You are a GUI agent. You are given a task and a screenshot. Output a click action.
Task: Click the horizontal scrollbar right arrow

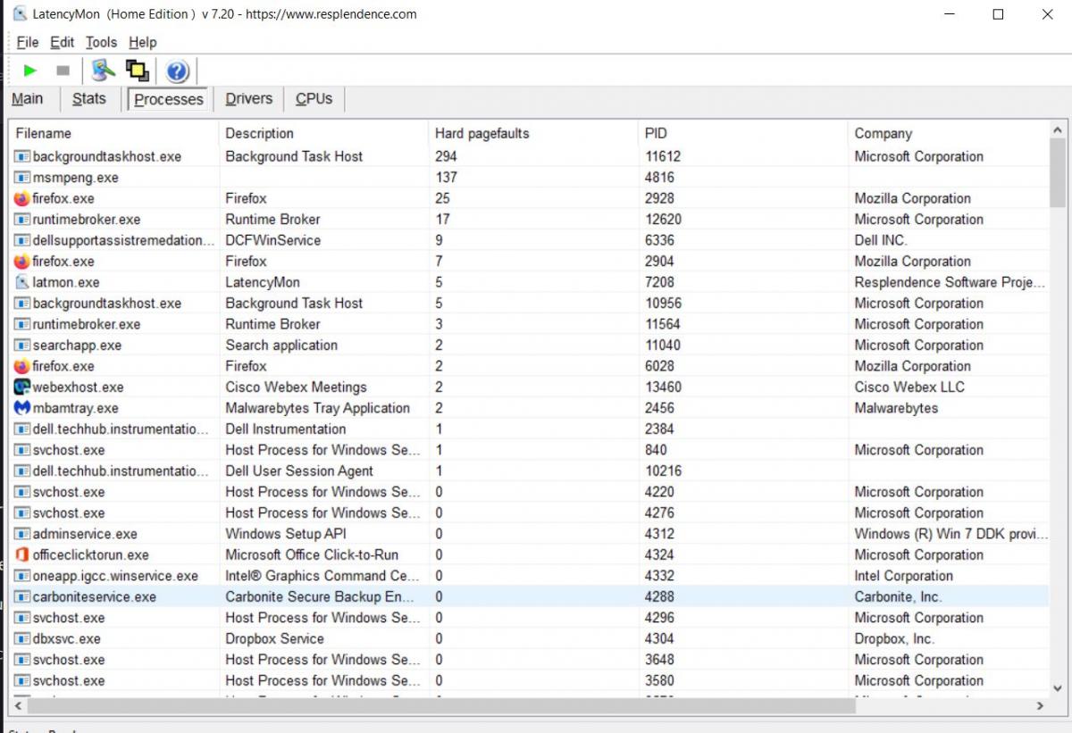1040,705
